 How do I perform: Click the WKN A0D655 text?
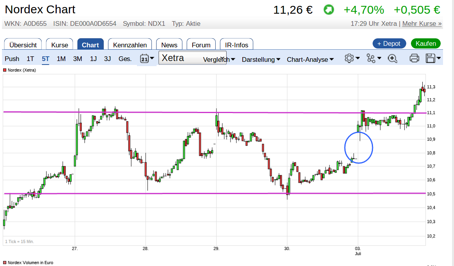click(25, 24)
